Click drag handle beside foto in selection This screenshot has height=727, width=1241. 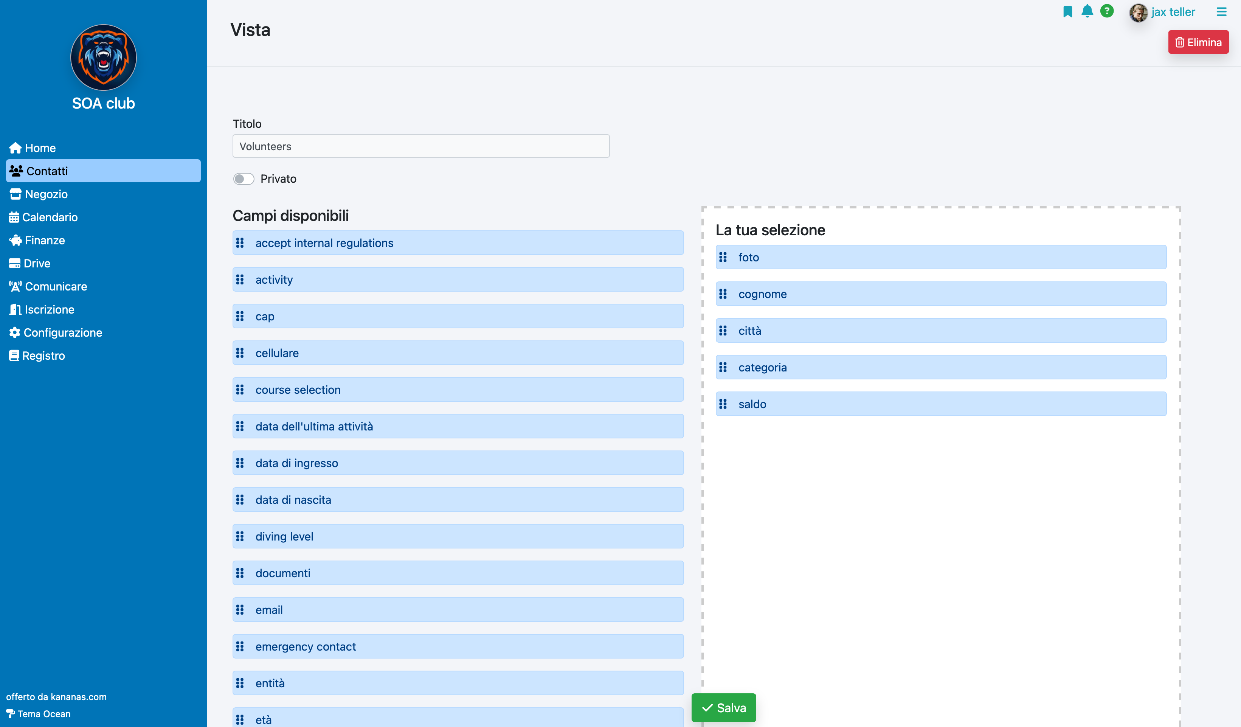point(723,257)
